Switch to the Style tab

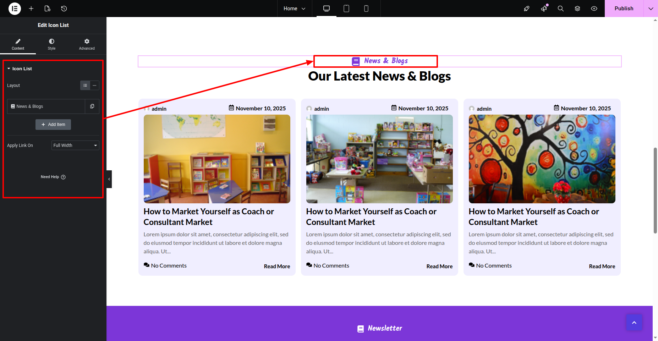[51, 44]
